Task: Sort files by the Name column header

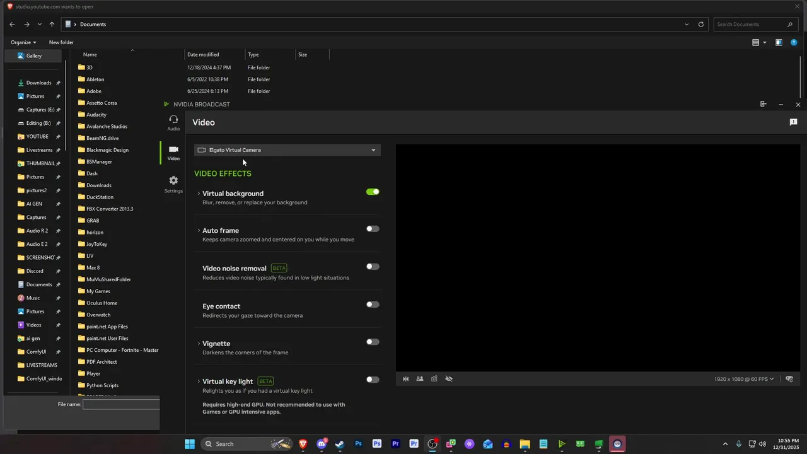Action: click(90, 55)
